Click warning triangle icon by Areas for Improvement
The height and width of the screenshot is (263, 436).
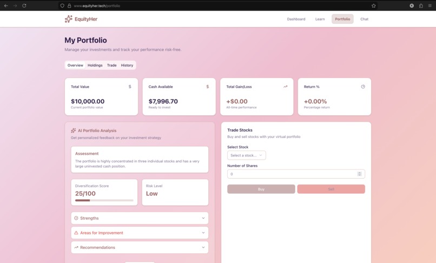(x=76, y=233)
